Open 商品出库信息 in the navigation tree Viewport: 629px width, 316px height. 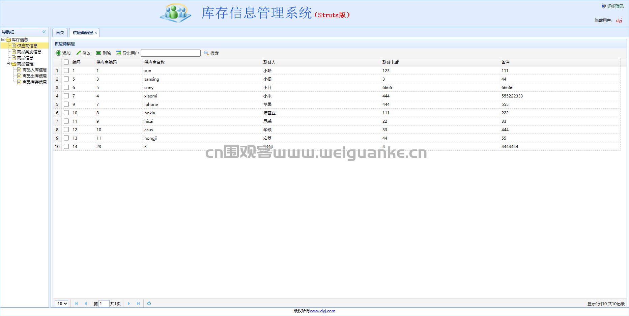(35, 76)
